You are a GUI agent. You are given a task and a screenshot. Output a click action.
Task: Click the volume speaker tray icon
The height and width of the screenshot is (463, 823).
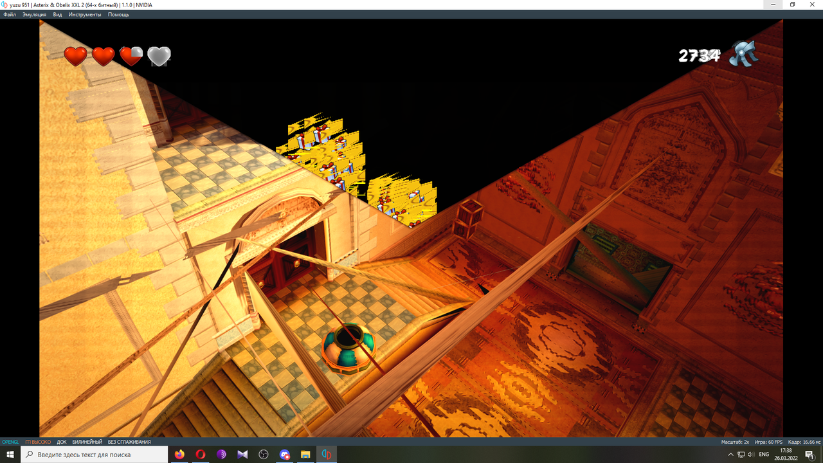click(x=751, y=455)
